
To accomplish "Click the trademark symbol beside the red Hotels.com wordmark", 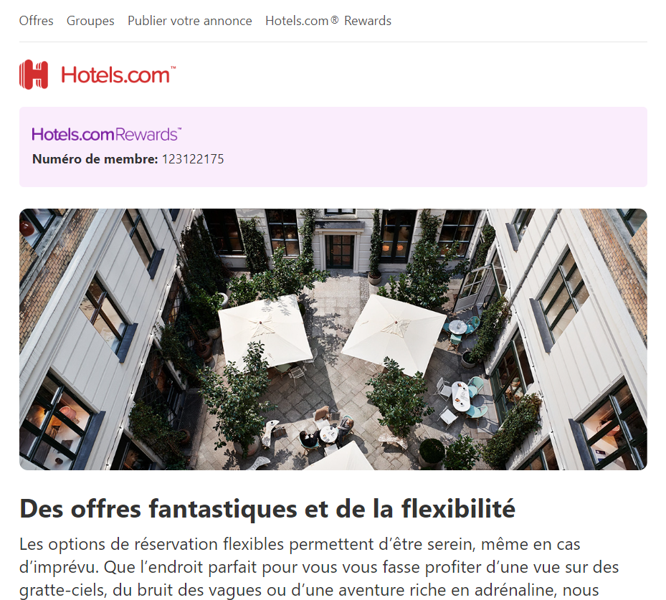I will (173, 67).
